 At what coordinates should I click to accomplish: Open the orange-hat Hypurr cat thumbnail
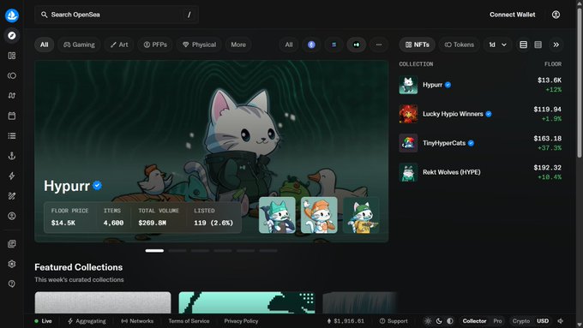point(319,215)
